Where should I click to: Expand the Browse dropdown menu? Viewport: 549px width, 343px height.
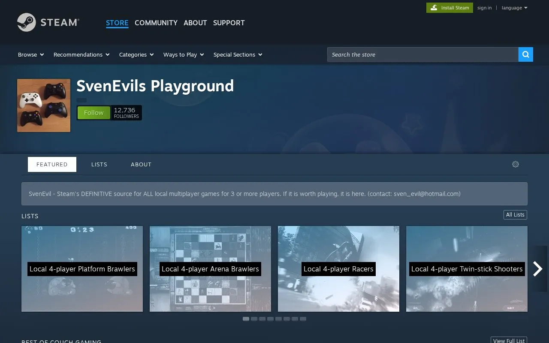tap(31, 54)
